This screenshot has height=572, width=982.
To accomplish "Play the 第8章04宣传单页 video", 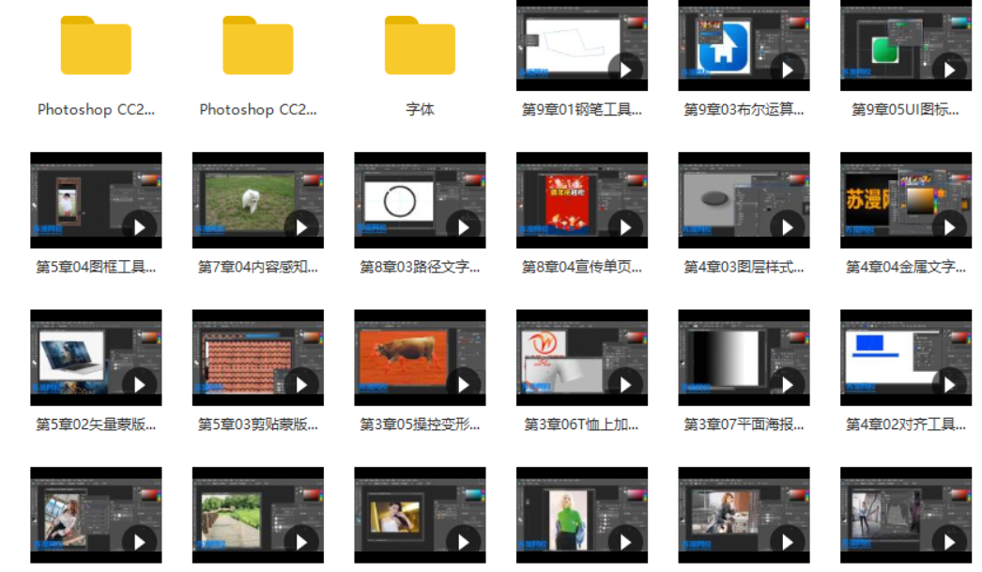I will click(x=625, y=226).
